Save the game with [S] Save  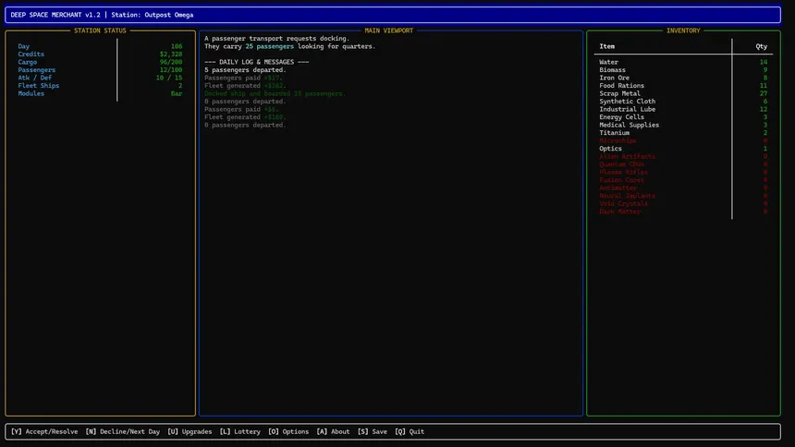pos(372,431)
